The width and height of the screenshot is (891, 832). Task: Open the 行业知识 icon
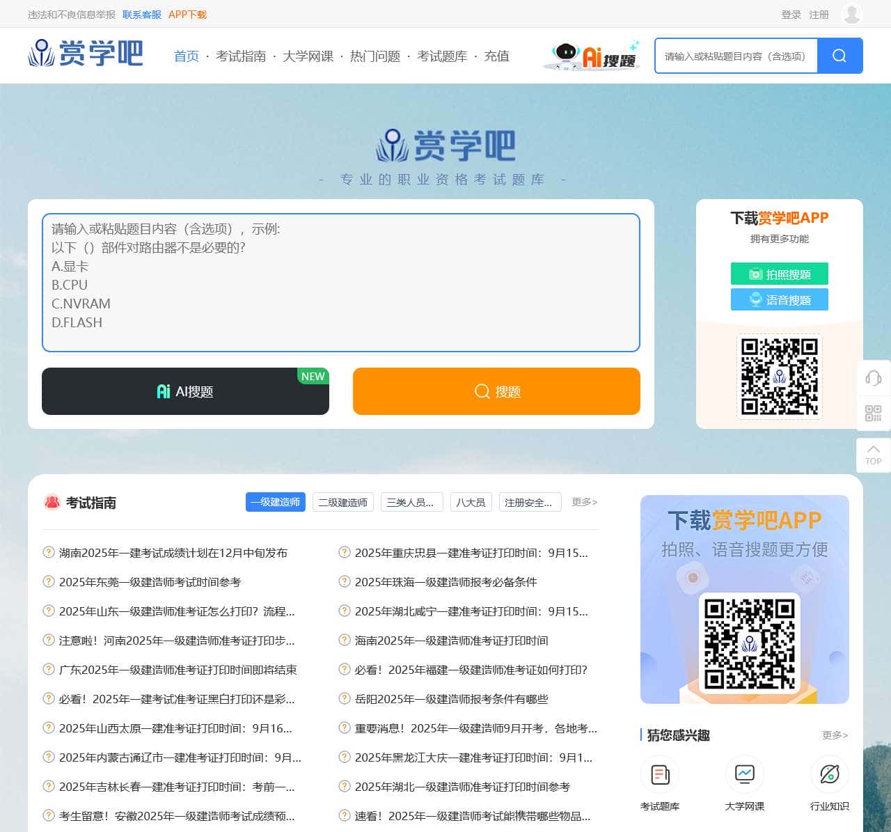829,774
